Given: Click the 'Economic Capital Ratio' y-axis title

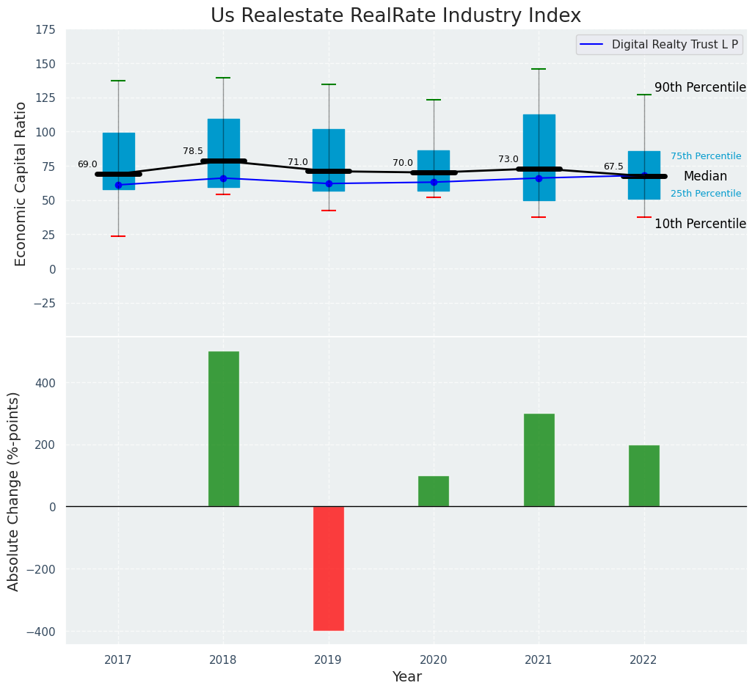Looking at the screenshot, I should (x=20, y=184).
